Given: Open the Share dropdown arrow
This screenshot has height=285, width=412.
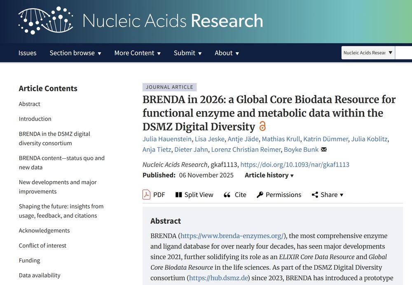Looking at the screenshot, I should click(x=342, y=195).
